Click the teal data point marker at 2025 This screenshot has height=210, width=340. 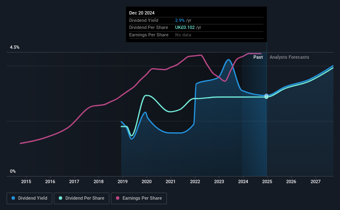click(x=267, y=97)
